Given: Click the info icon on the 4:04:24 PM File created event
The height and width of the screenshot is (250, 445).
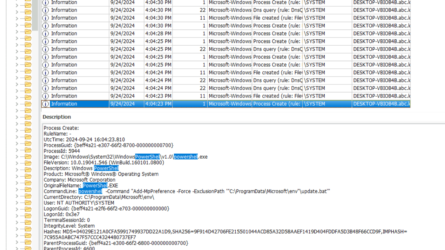Looking at the screenshot, I should click(46, 73).
